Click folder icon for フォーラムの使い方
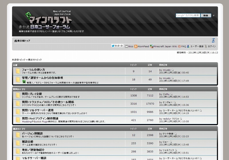229x160 pixels. point(18,71)
